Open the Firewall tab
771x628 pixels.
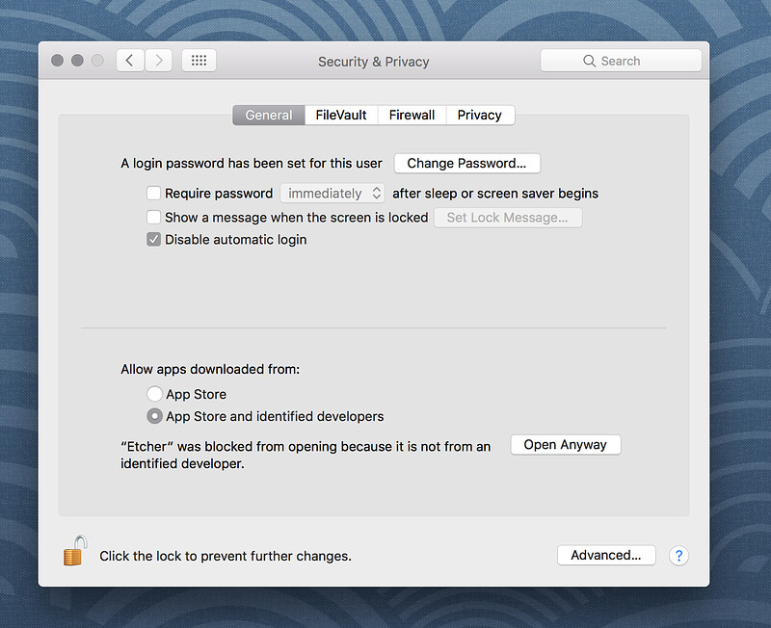[412, 115]
